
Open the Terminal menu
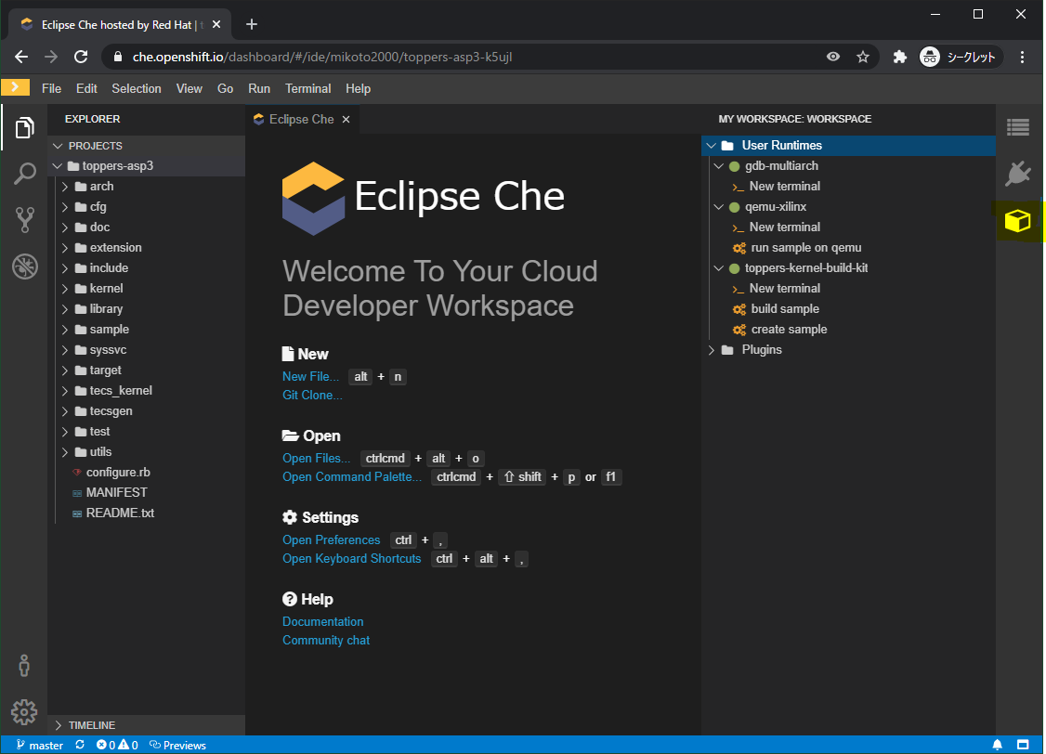coord(307,88)
